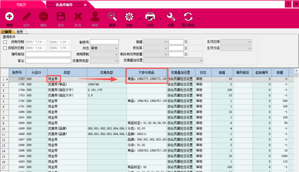Switch to the 已制券 sub-tab
This screenshot has height=172, width=299.
[x=7, y=32]
